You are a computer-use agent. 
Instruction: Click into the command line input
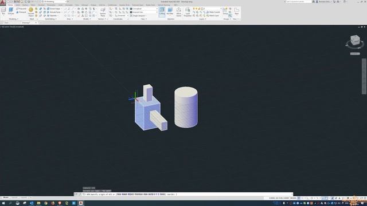(x=188, y=195)
